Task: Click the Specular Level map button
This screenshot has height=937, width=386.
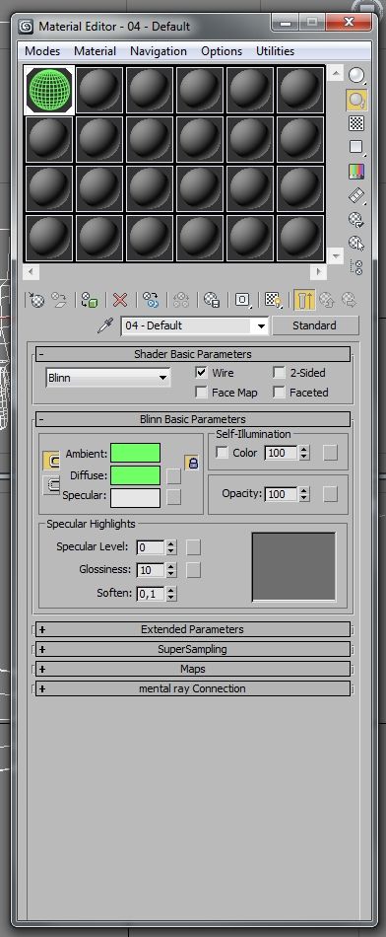Action: pos(193,546)
